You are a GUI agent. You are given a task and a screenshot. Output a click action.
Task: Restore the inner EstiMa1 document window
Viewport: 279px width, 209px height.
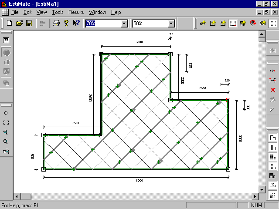click(267, 12)
